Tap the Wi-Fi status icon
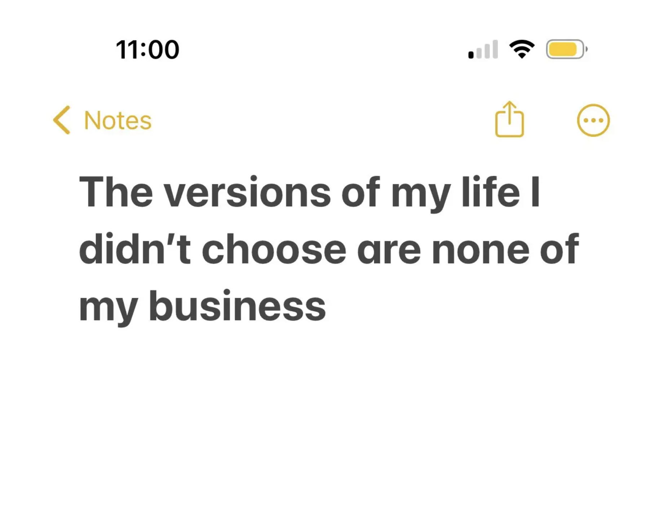The image size is (662, 515). [x=522, y=49]
